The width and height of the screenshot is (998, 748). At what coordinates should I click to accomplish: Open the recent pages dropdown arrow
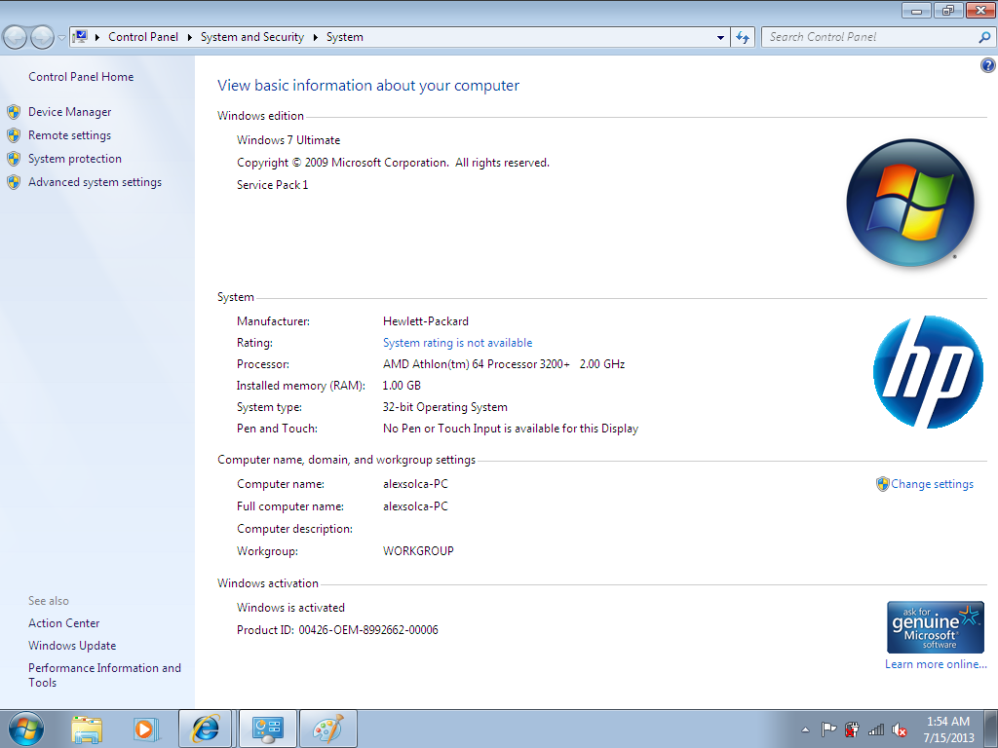click(61, 38)
